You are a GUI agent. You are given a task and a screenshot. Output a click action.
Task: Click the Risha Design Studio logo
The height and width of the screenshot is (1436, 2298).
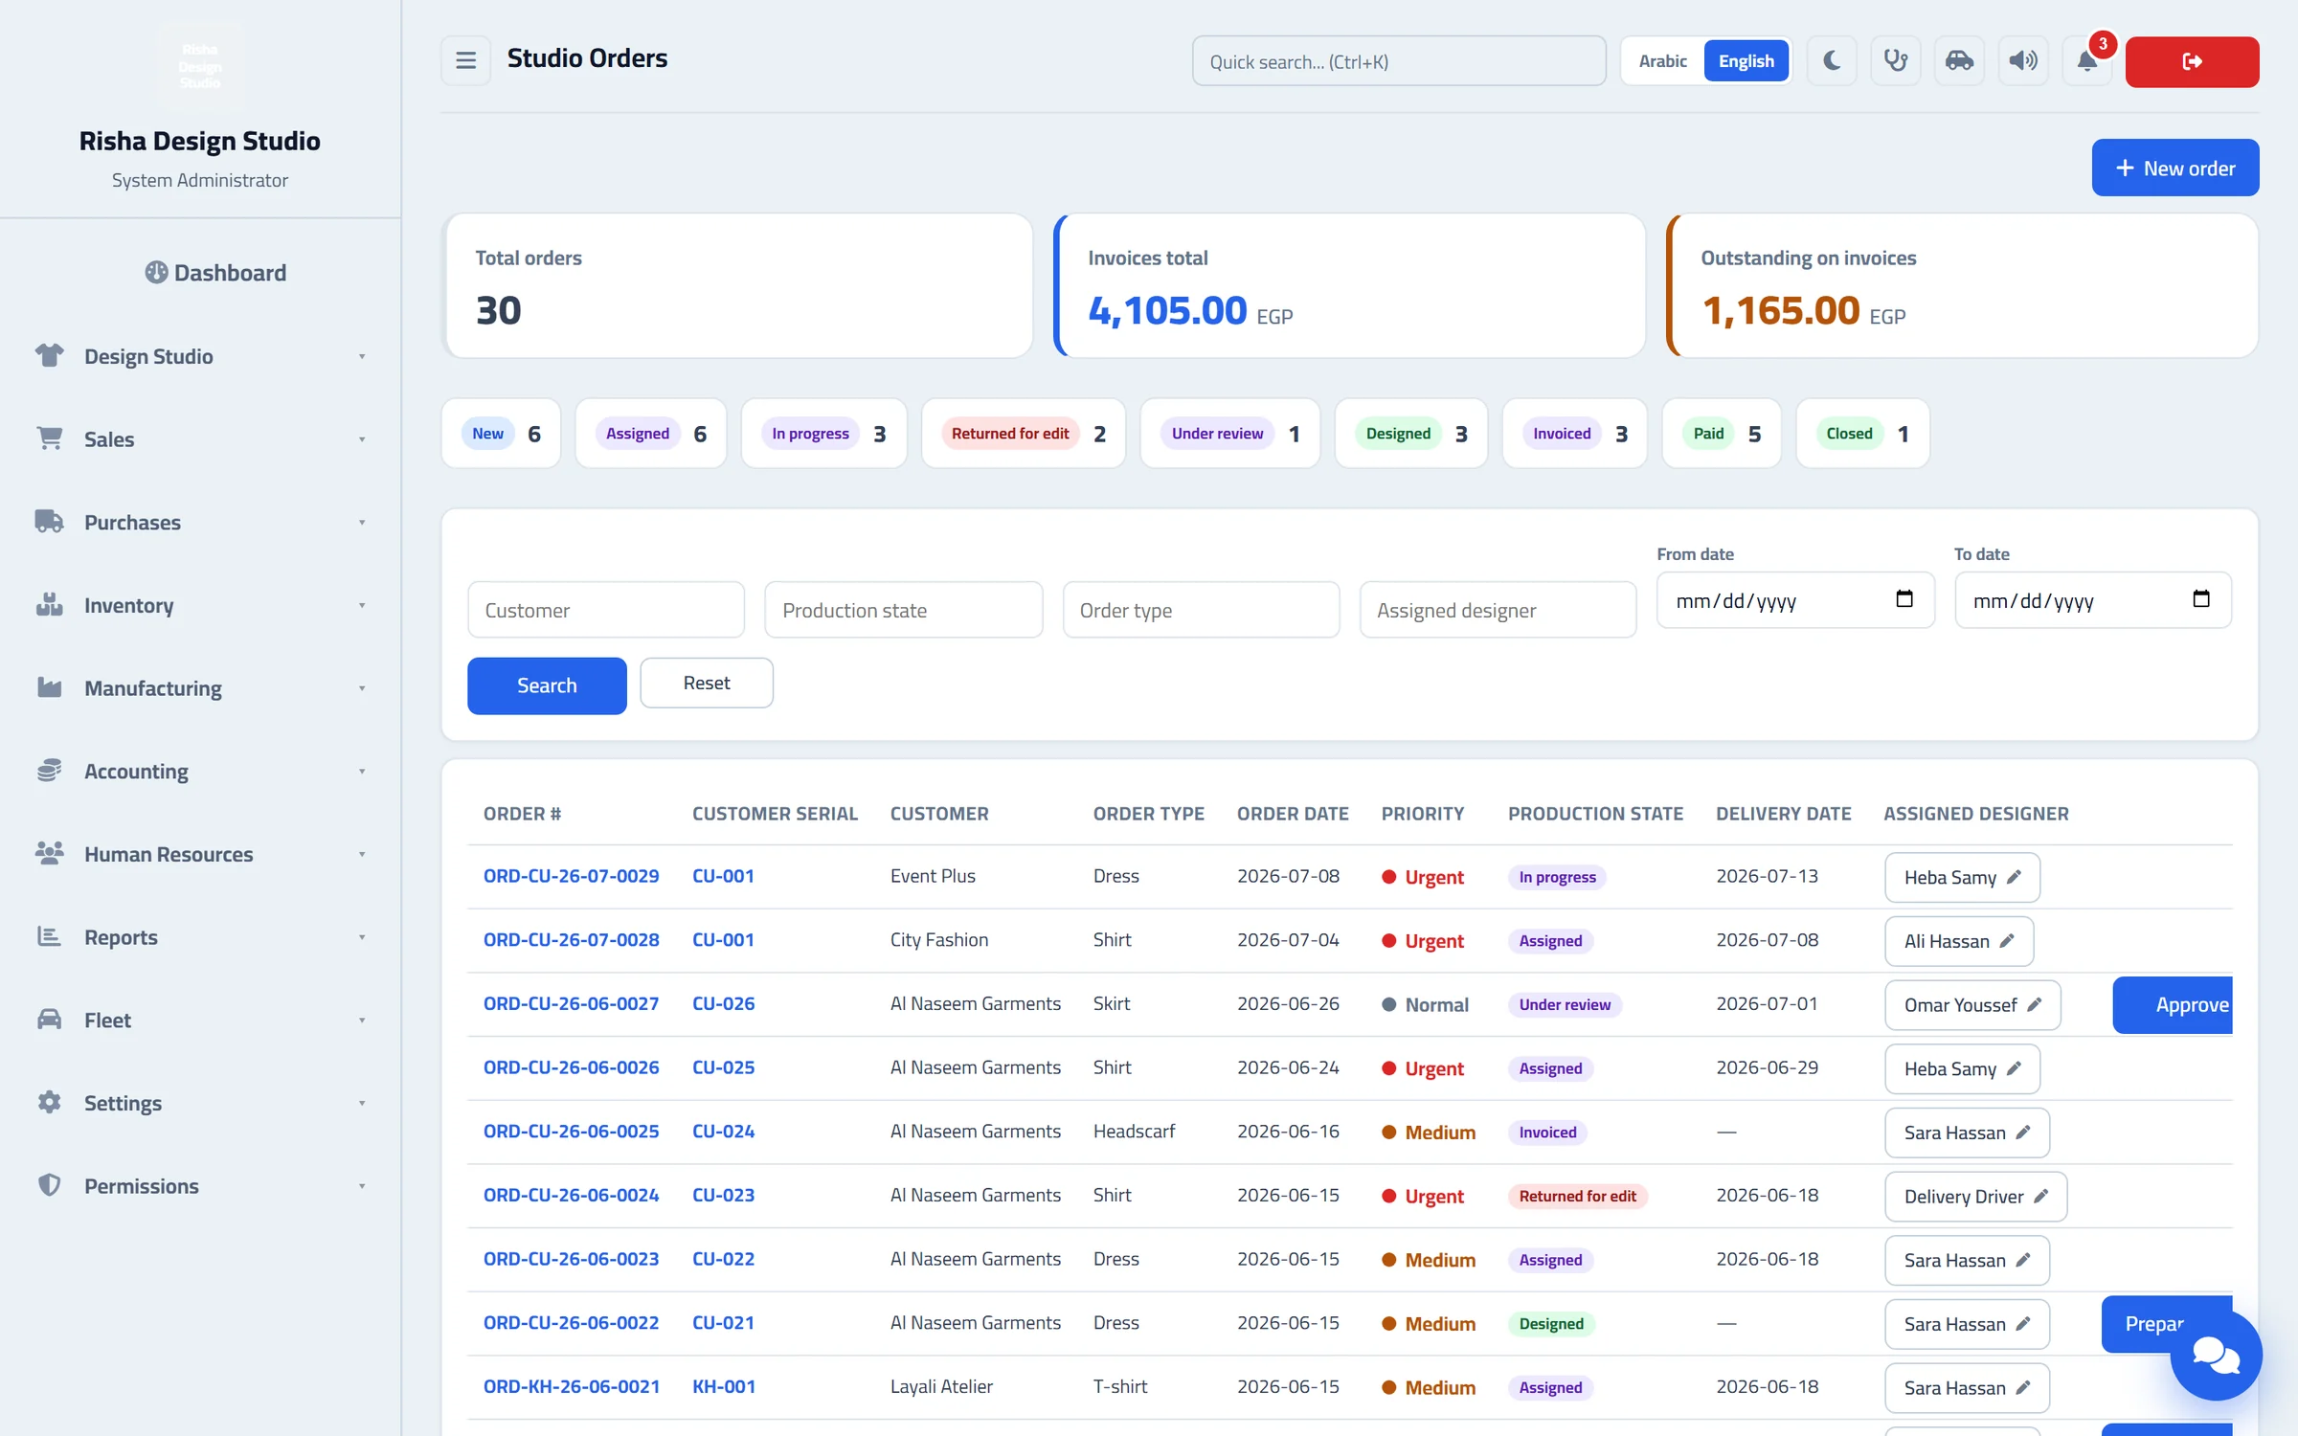200,66
